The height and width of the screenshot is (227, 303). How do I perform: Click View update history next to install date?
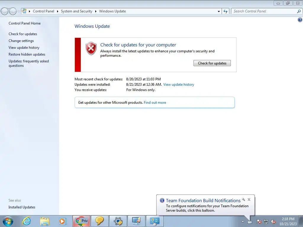(x=178, y=85)
